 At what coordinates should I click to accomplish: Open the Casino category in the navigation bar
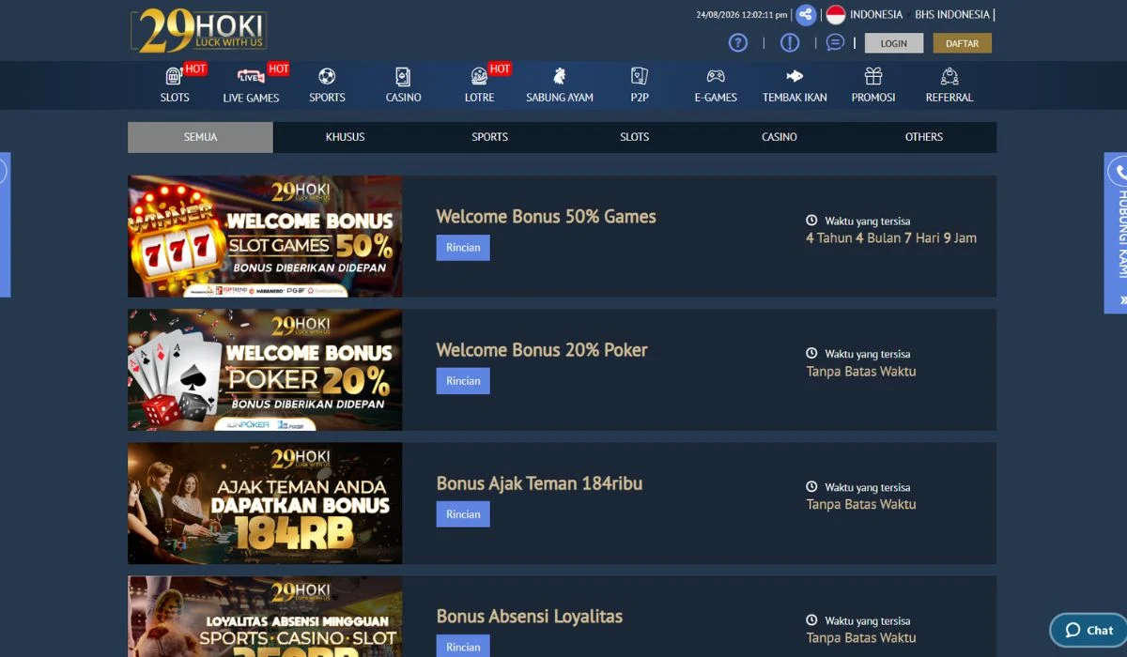(x=403, y=85)
